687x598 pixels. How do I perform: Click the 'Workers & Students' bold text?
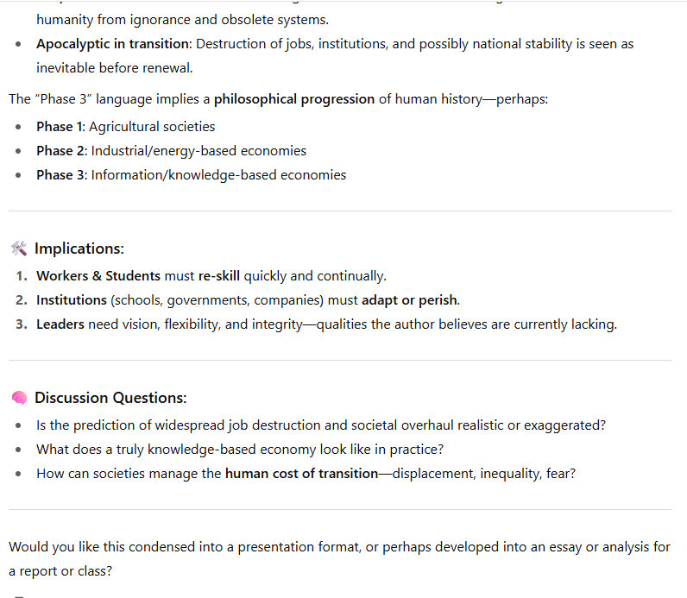pos(98,276)
